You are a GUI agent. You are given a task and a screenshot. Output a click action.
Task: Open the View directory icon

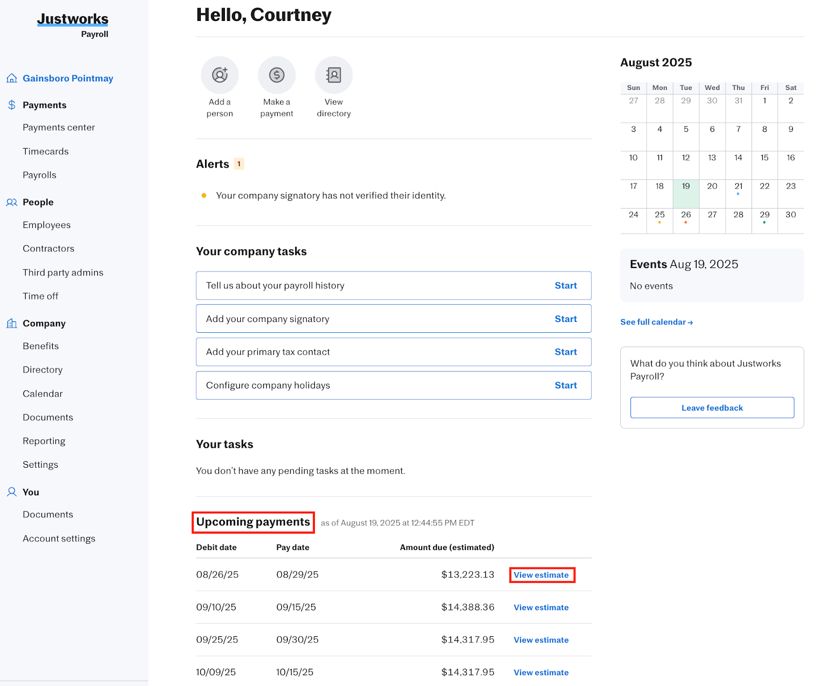point(334,75)
